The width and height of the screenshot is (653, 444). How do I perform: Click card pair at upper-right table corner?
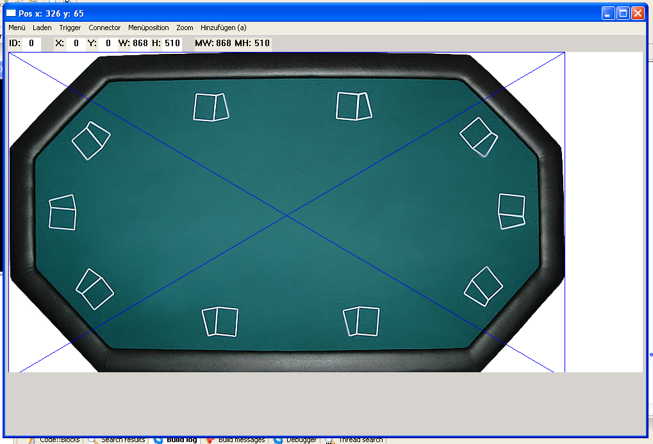pyautogui.click(x=479, y=136)
